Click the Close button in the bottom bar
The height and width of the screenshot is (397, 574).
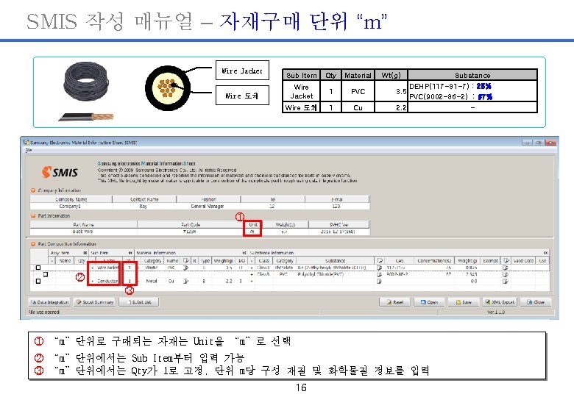536,302
